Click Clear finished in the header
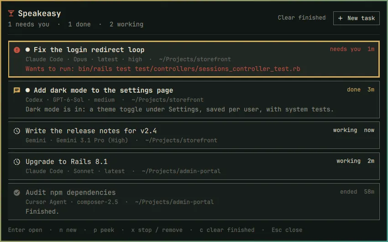This screenshot has width=388, height=242. 302,18
